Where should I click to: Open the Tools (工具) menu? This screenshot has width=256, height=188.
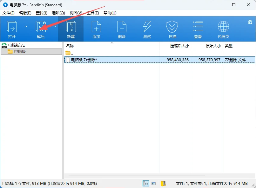[93, 13]
